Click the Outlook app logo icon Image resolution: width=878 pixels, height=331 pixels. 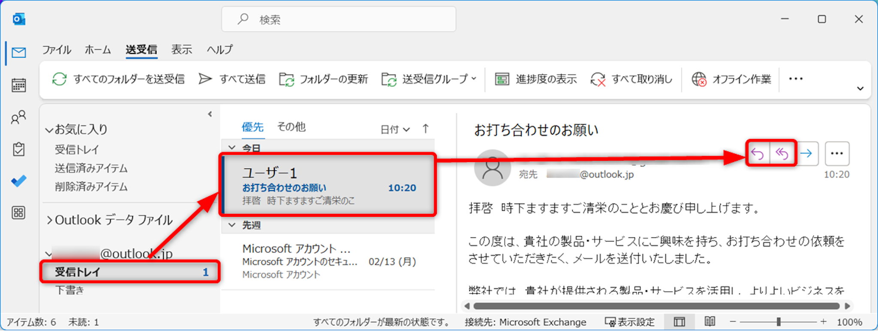(x=19, y=19)
